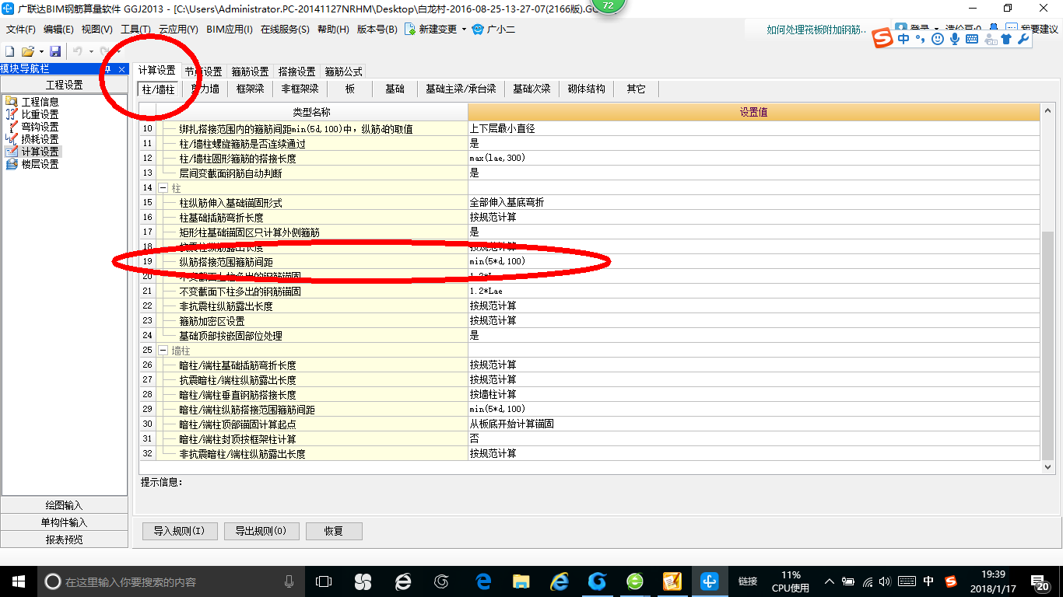
Task: Click the Windows Start button
Action: (18, 581)
